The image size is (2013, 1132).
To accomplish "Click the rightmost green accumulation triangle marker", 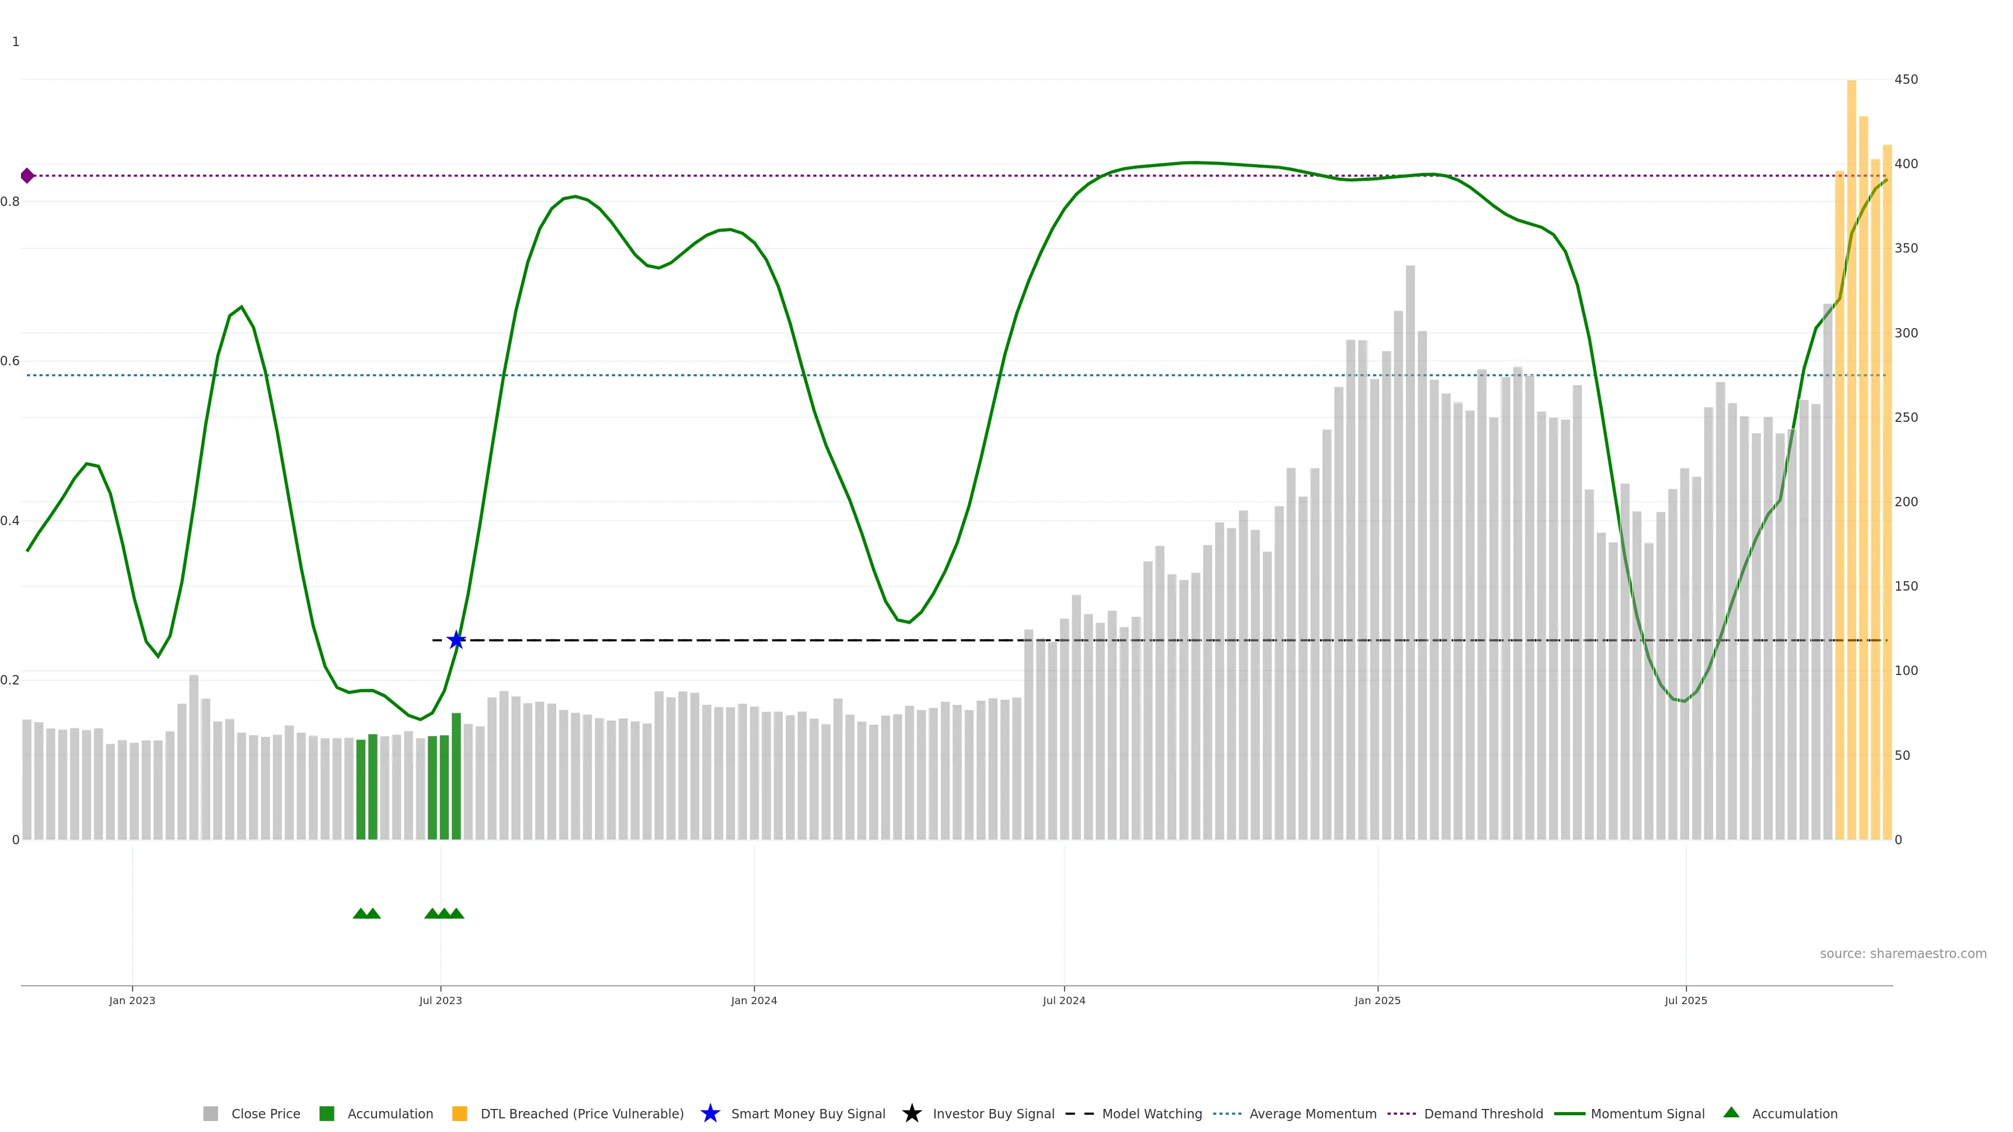I will click(x=457, y=913).
